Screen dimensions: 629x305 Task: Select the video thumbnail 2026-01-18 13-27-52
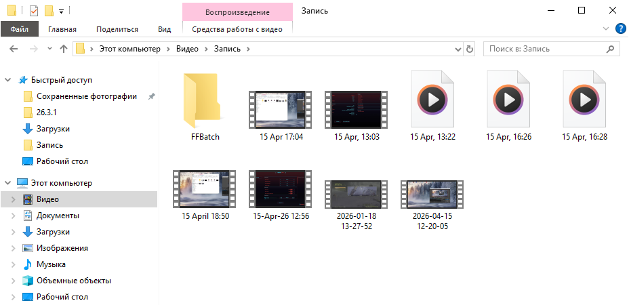coord(357,195)
